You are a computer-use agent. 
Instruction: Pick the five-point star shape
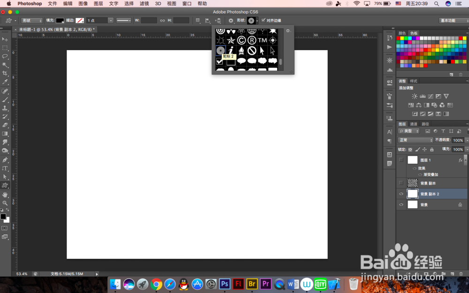231,40
